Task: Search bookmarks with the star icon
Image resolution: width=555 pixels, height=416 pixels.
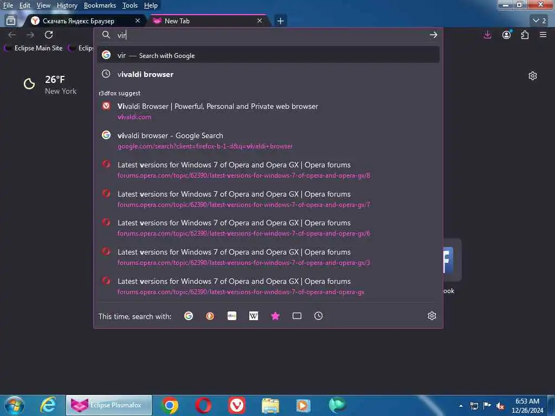Action: 275,316
